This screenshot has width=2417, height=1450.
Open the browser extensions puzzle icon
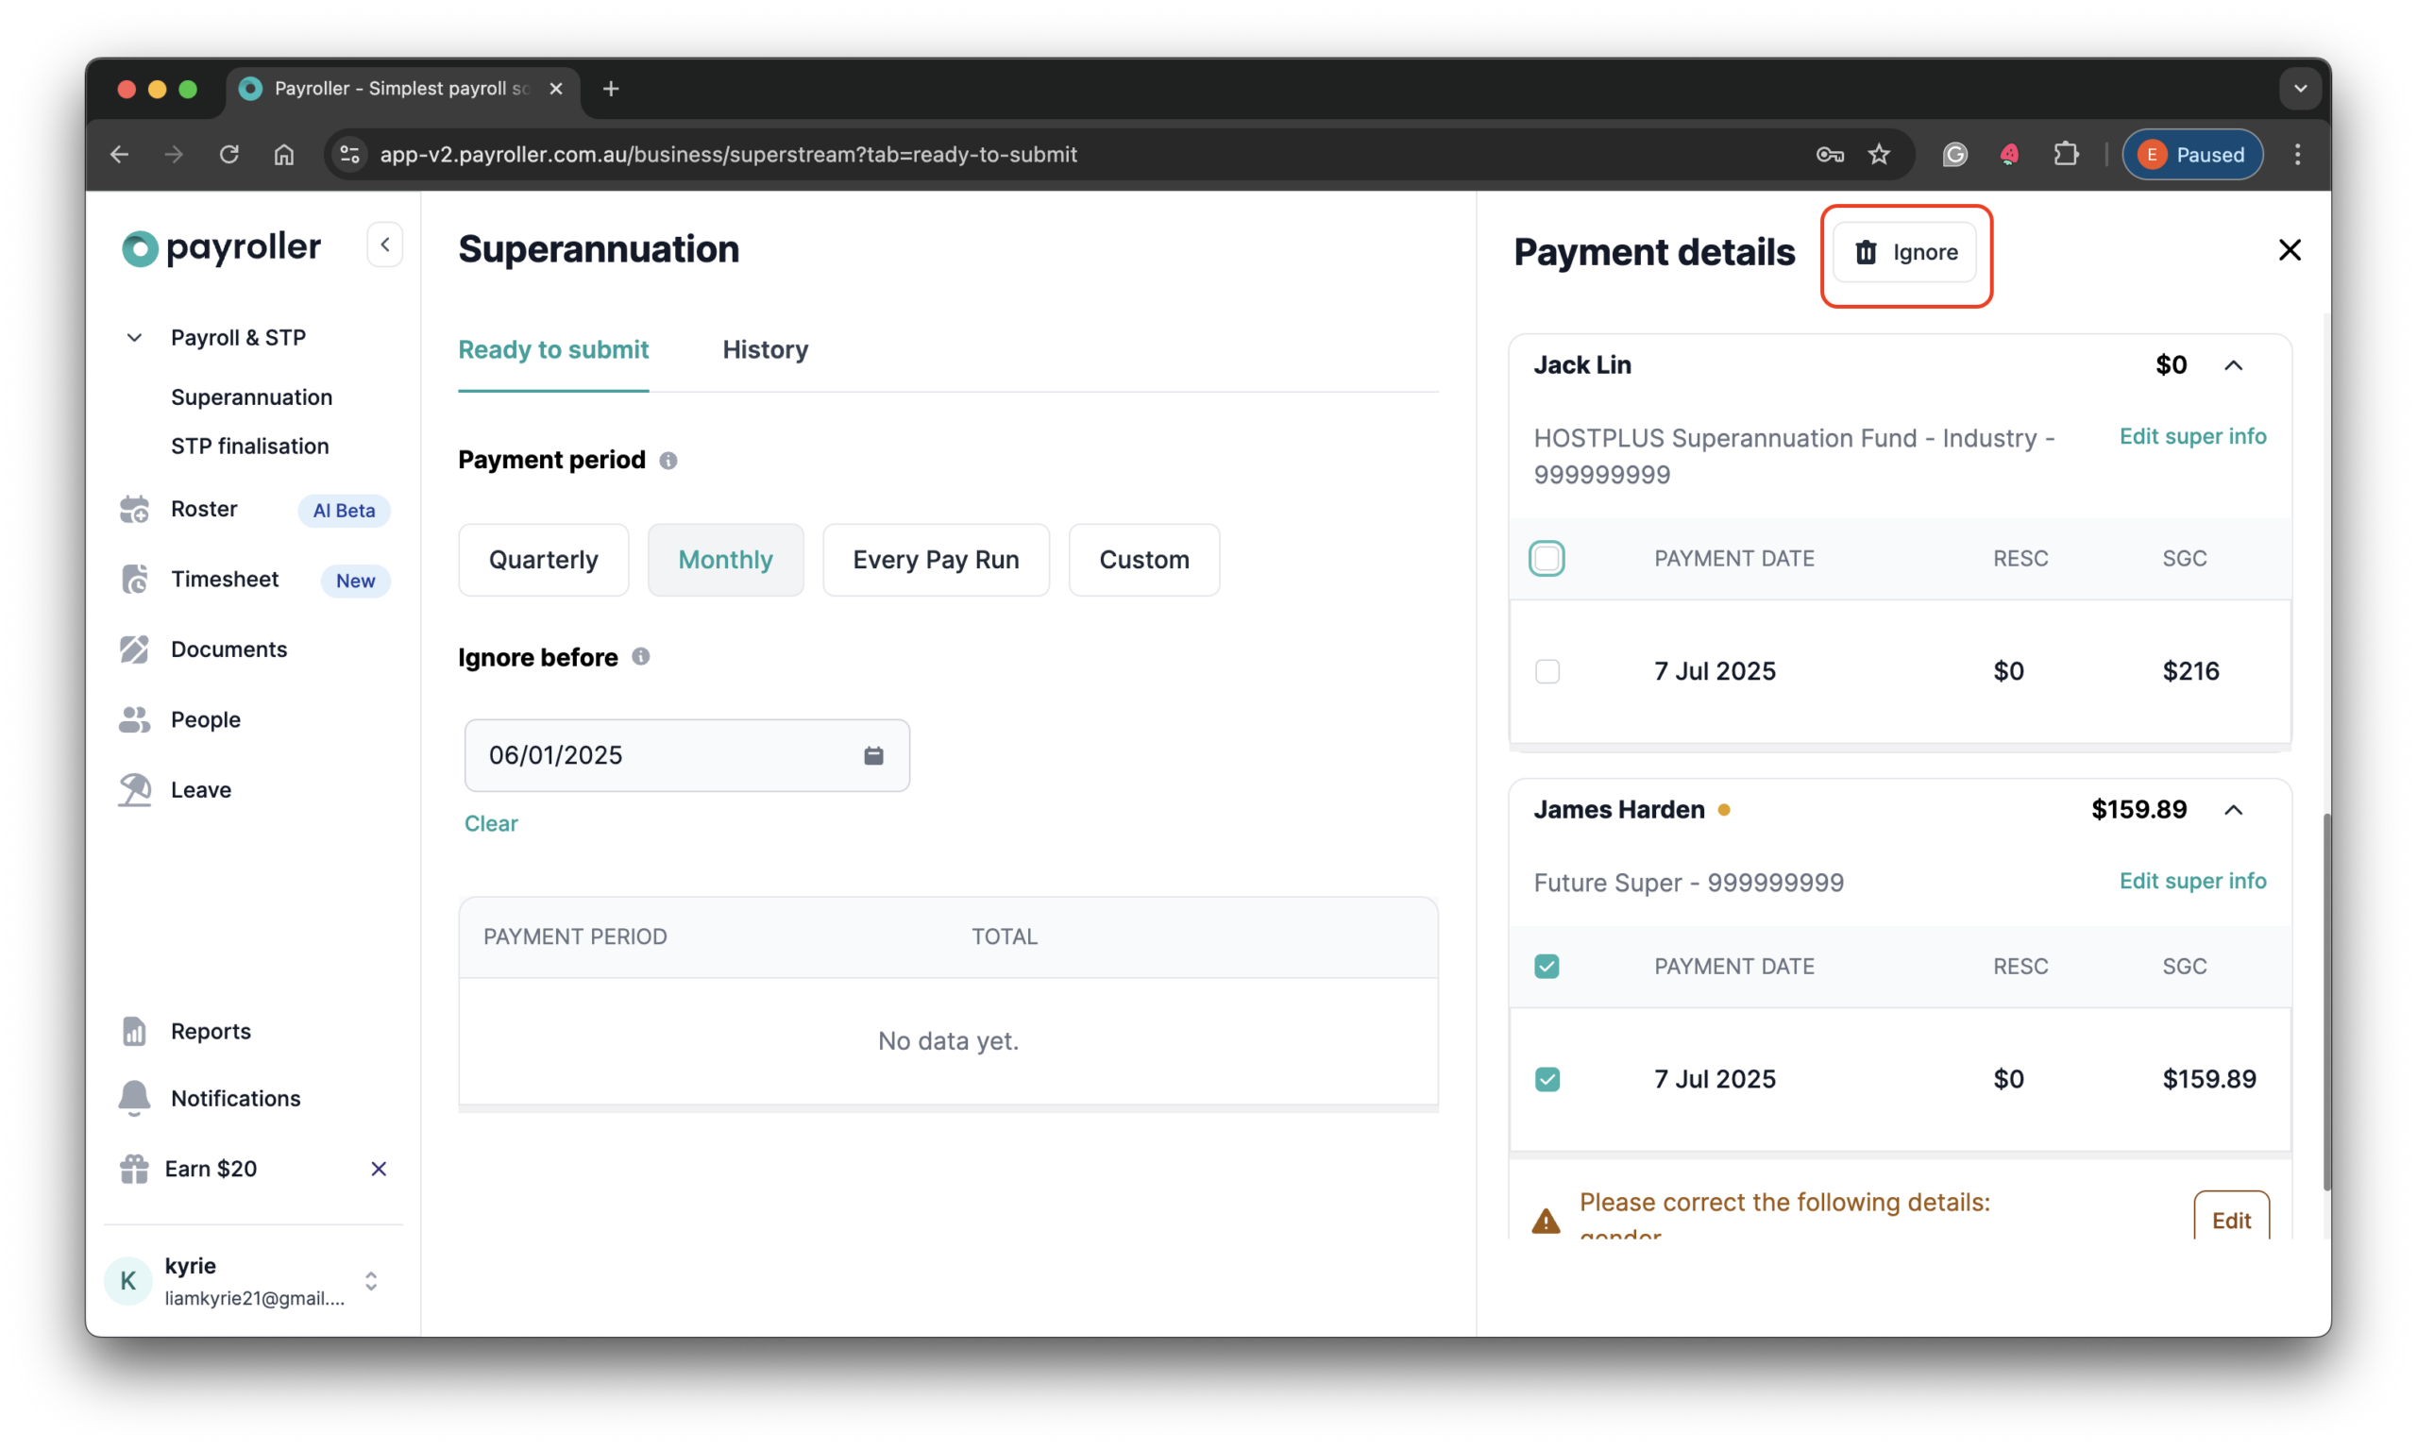click(2067, 155)
